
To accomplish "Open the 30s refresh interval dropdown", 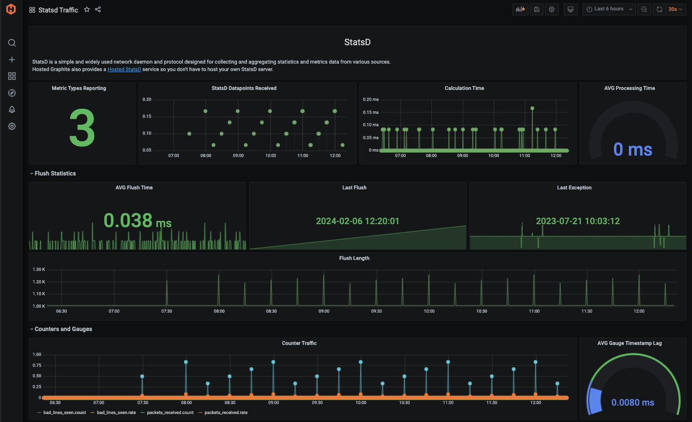I will coord(675,9).
